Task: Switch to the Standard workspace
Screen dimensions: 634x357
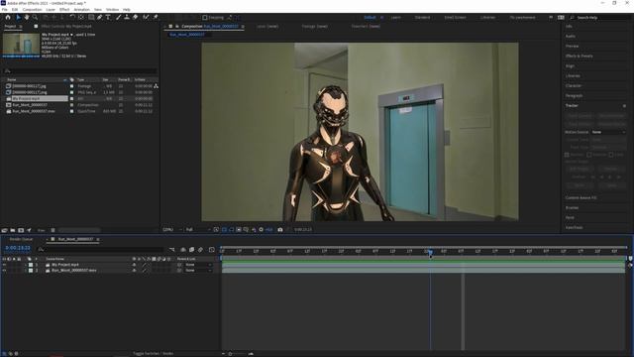Action: click(423, 18)
